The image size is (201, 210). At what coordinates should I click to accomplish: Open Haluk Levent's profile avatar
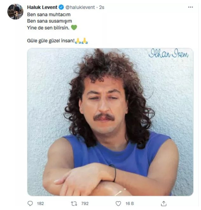(15, 12)
